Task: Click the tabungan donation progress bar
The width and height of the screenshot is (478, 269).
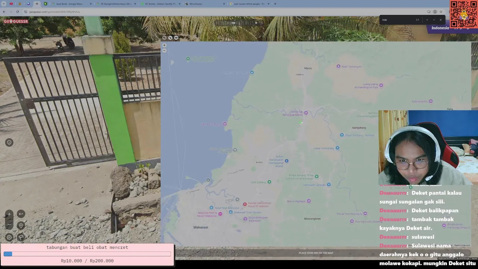Action: (87, 254)
